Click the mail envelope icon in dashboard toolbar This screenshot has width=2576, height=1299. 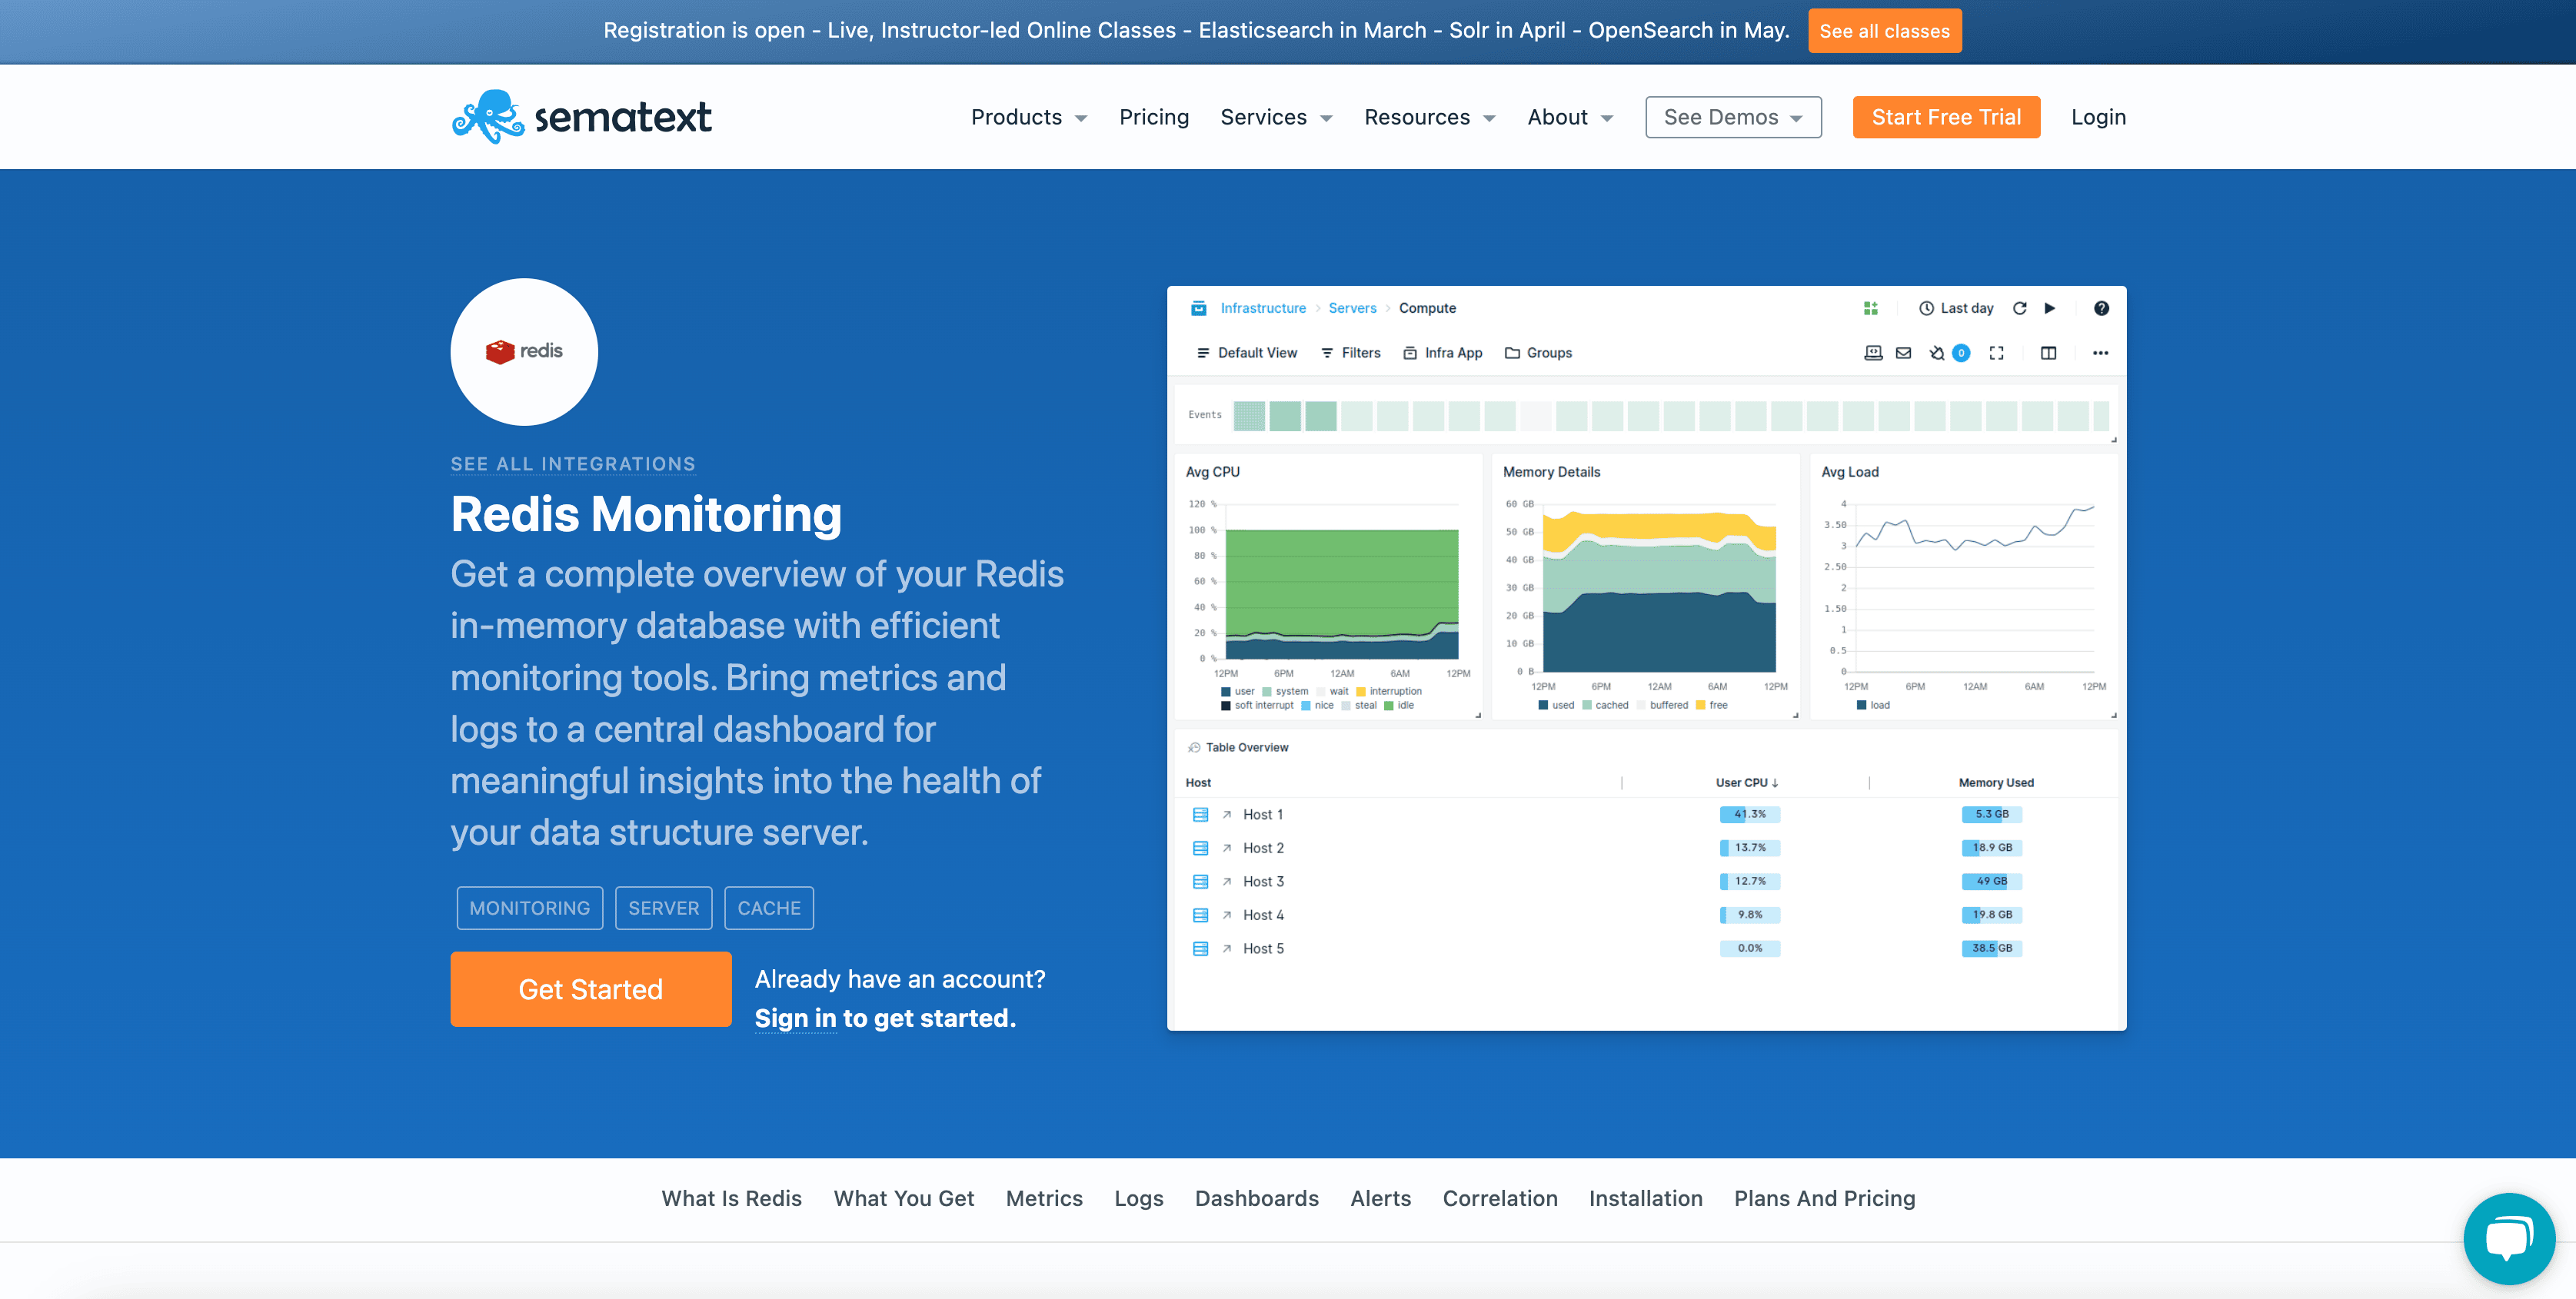click(x=1903, y=353)
